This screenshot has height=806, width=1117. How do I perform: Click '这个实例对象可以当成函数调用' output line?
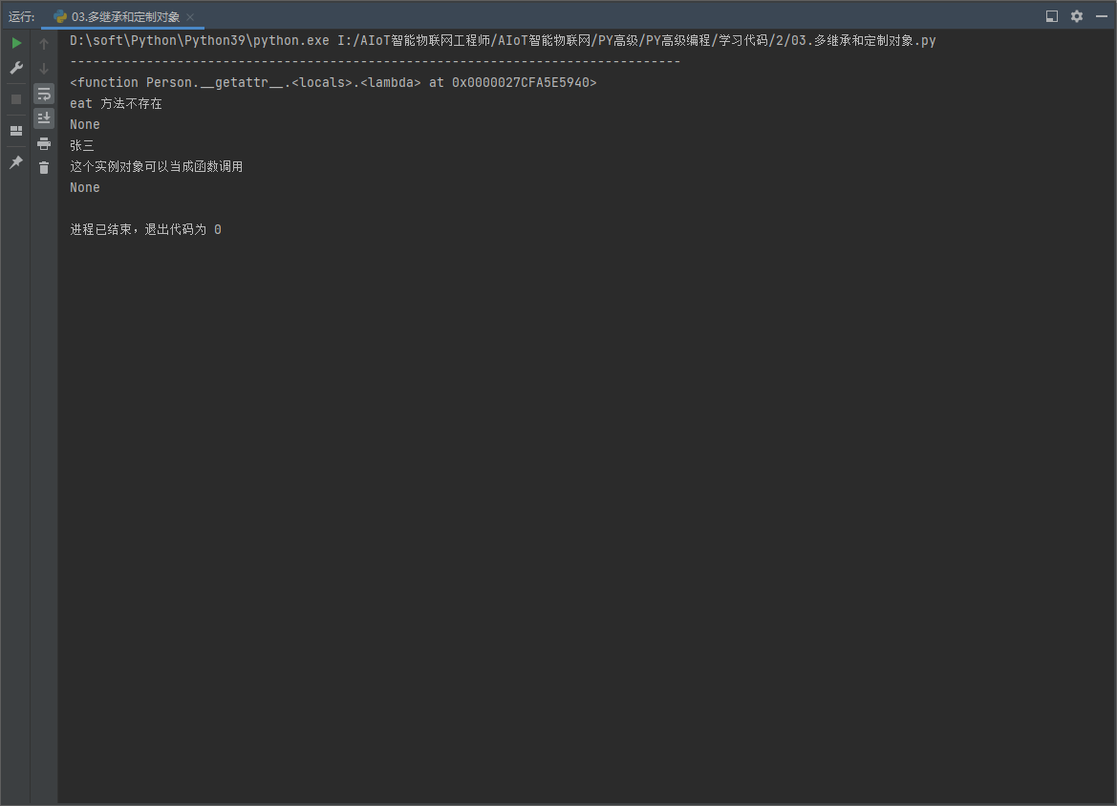[x=156, y=166]
